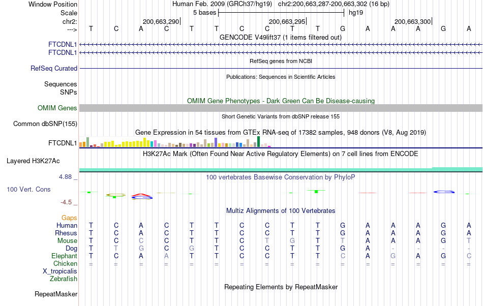Screen dimensions: 483x306
Task: Click the 200,663,300 ruler coordinate
Action: tap(412, 21)
